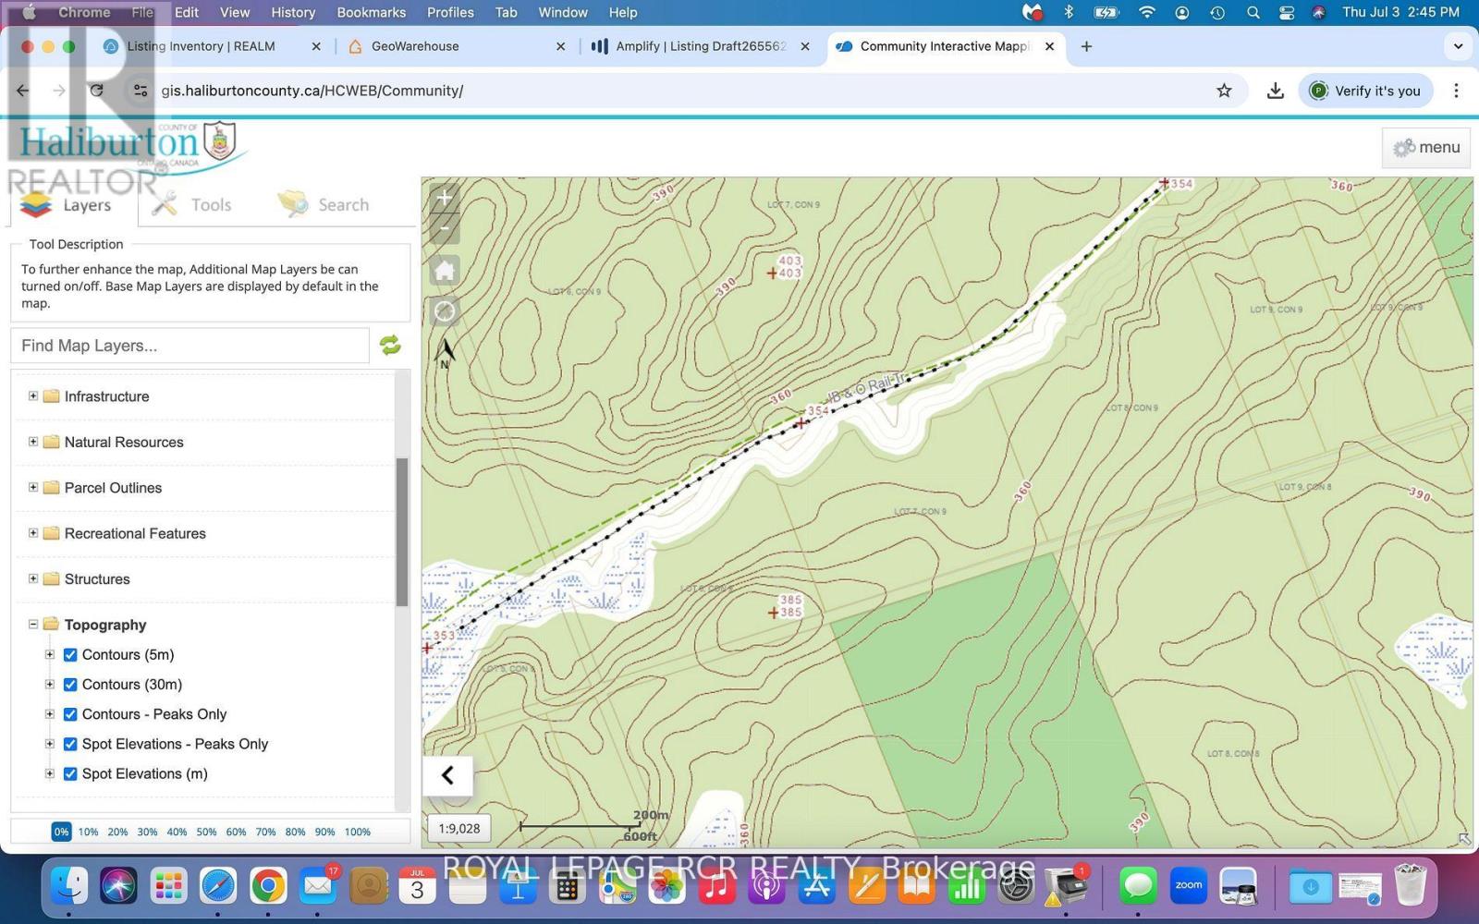
Task: Zoom in using the map plus button
Action: (x=444, y=196)
